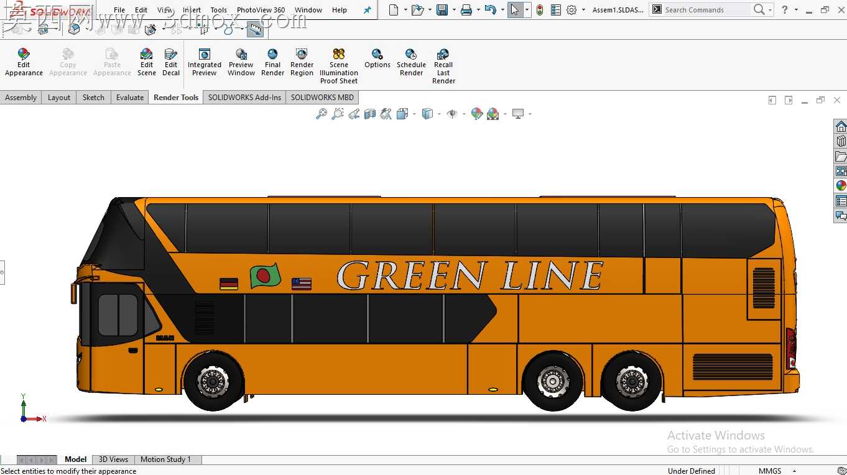The height and width of the screenshot is (475, 847).
Task: Click the Edit Scene icon
Action: (147, 62)
